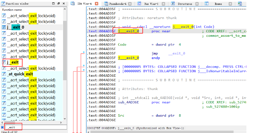Click j___exit_0 in the noreturn declaration comment
Viewport: 254px width, 133px height.
(x=183, y=27)
